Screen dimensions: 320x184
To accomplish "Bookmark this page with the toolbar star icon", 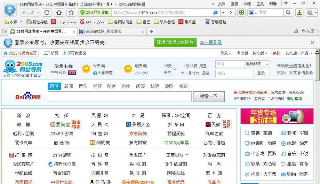I will tap(71, 13).
